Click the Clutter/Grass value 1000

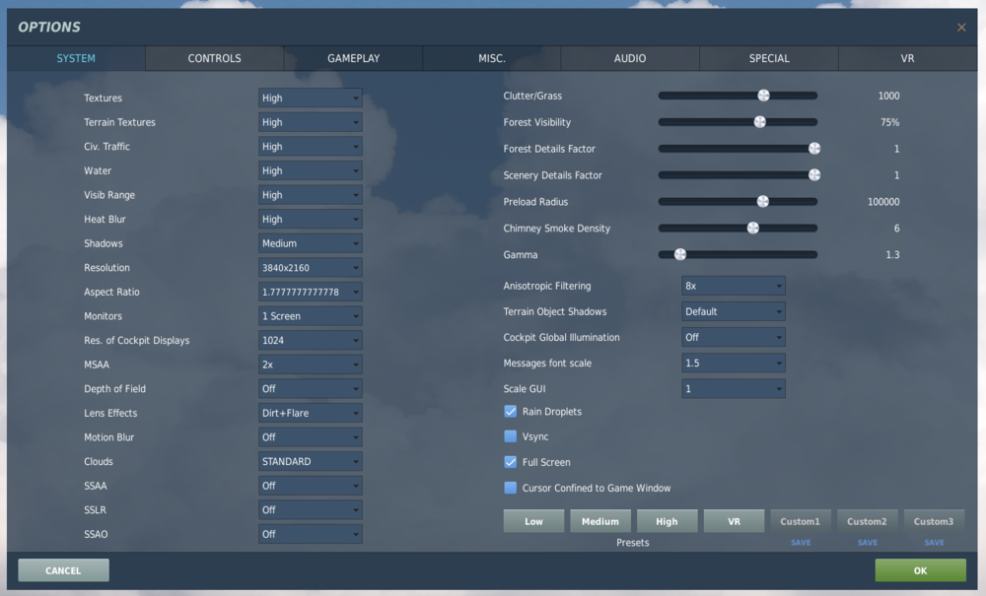pyautogui.click(x=888, y=97)
